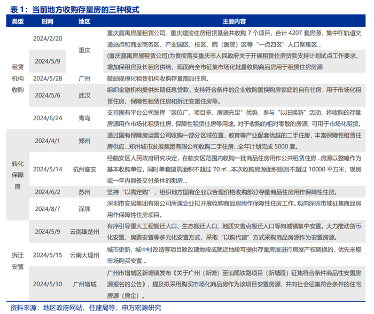This screenshot has width=374, height=314.
Task: Select the region cell '苏州'
Action: (84, 192)
